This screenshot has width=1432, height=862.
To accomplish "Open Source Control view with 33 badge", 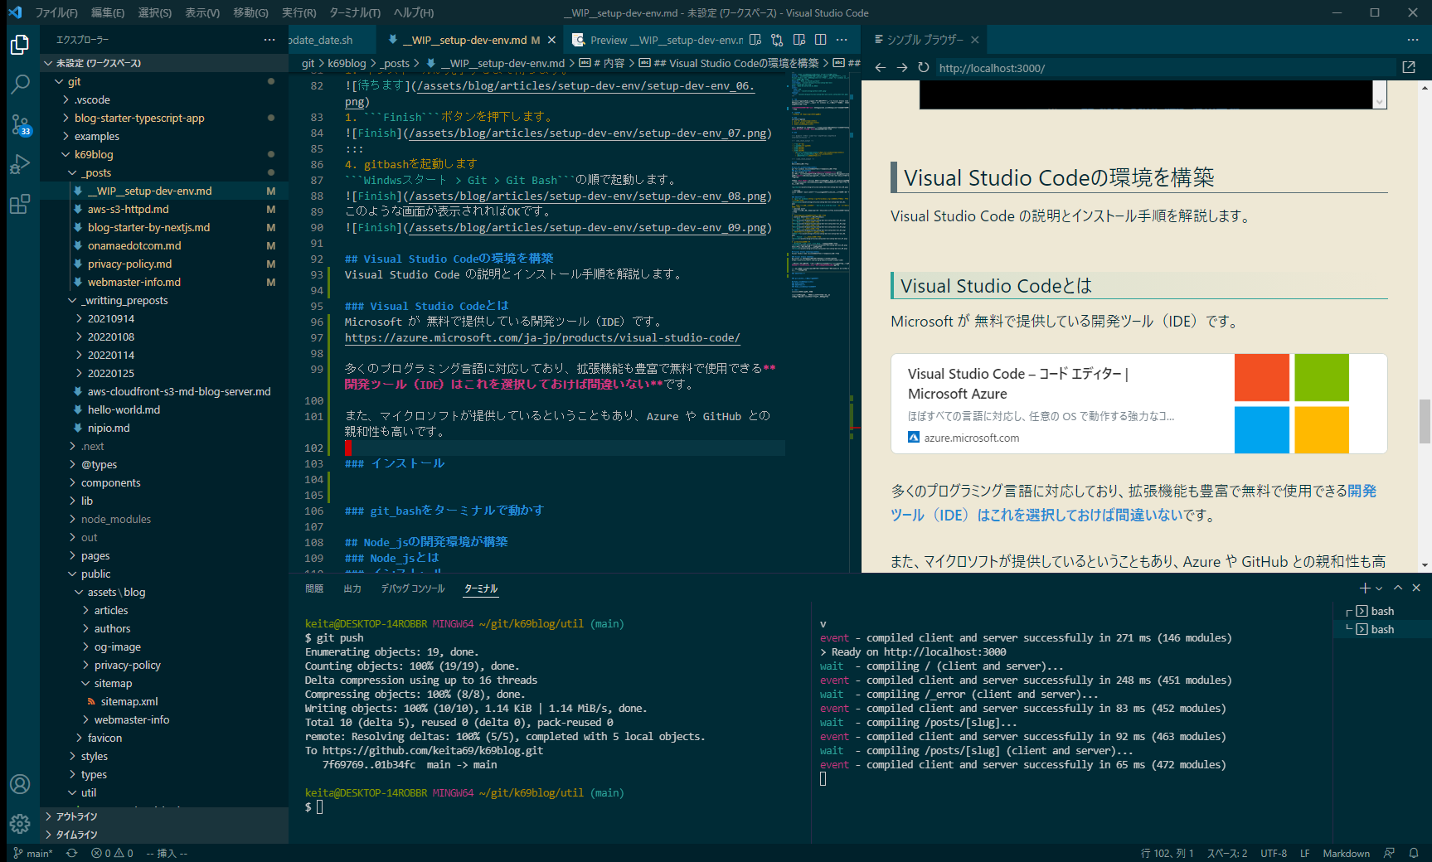I will point(20,124).
